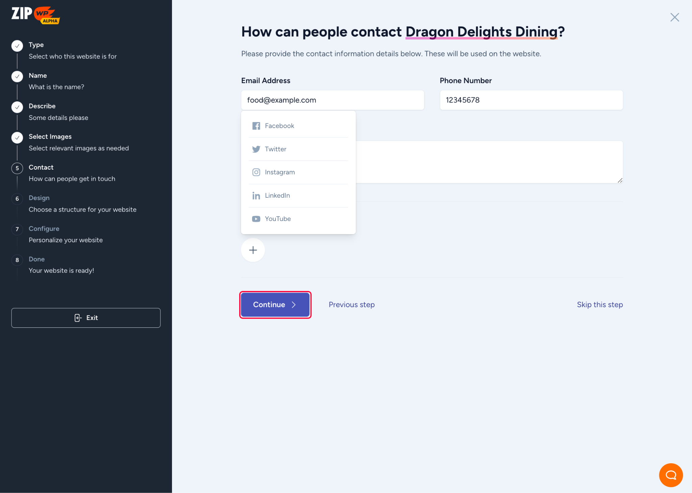Focus the Email Address input field
Viewport: 692px width, 493px height.
332,100
